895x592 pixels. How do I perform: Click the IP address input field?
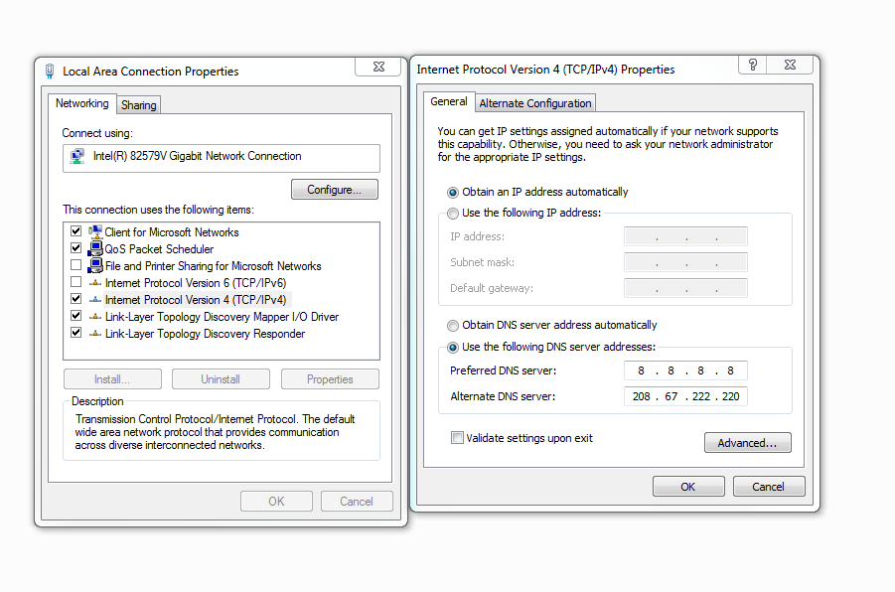tap(685, 236)
